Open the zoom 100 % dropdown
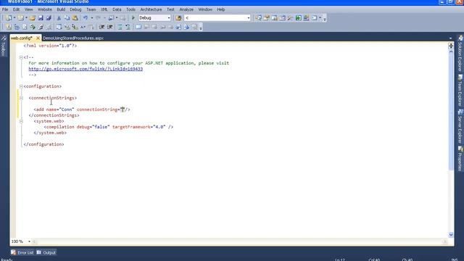 pos(29,241)
